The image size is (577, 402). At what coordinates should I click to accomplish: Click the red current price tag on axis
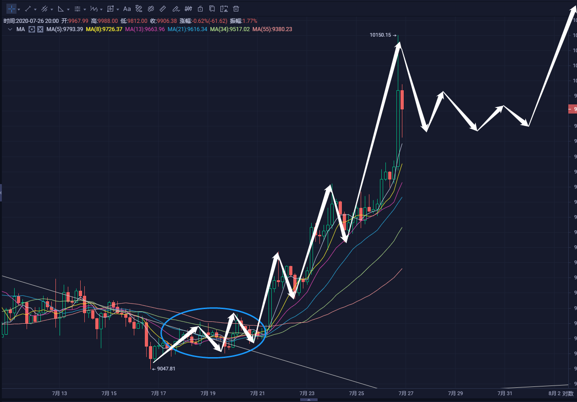click(x=572, y=109)
